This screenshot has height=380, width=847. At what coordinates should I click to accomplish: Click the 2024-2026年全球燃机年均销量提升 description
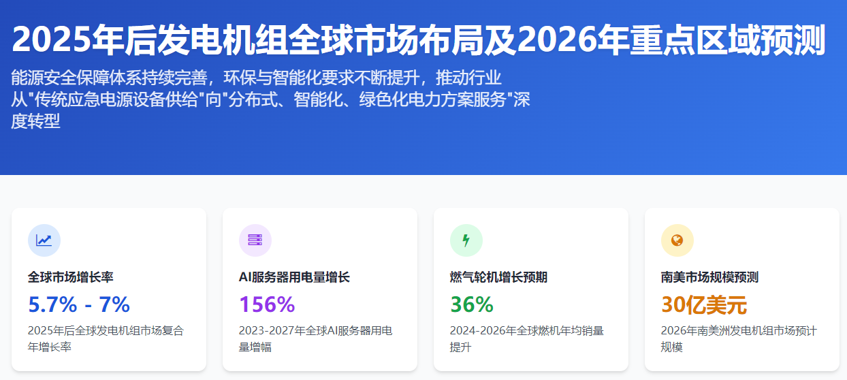pos(526,338)
